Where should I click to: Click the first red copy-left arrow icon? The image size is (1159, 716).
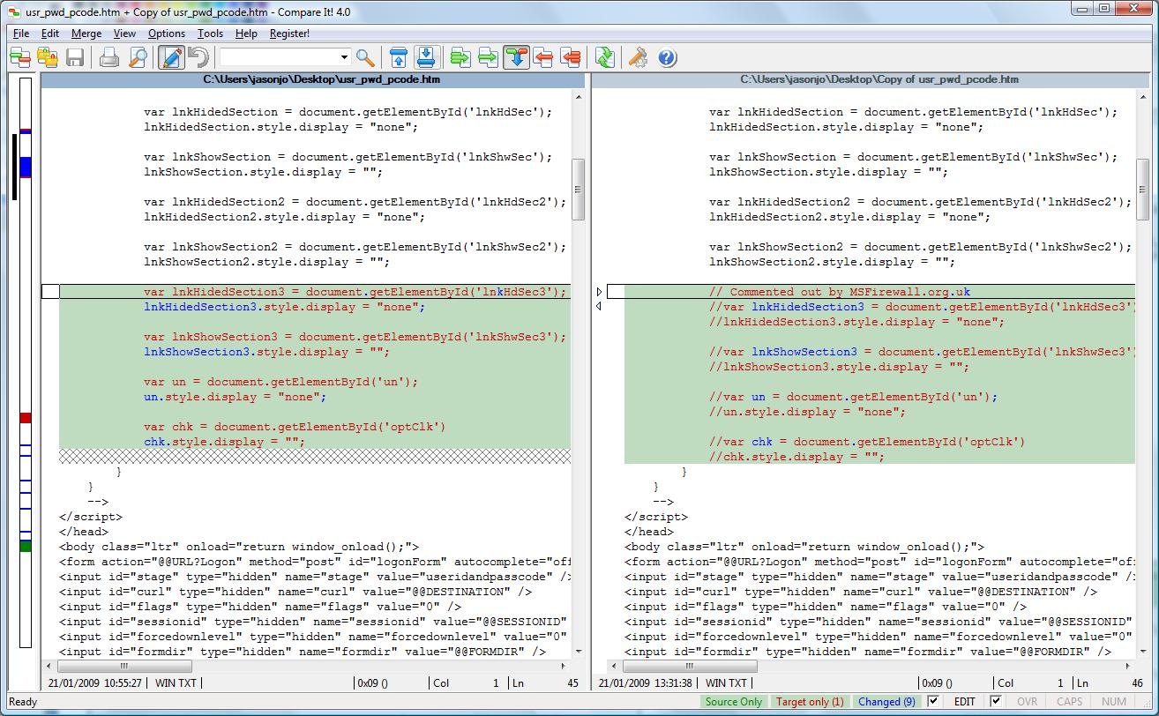point(543,58)
